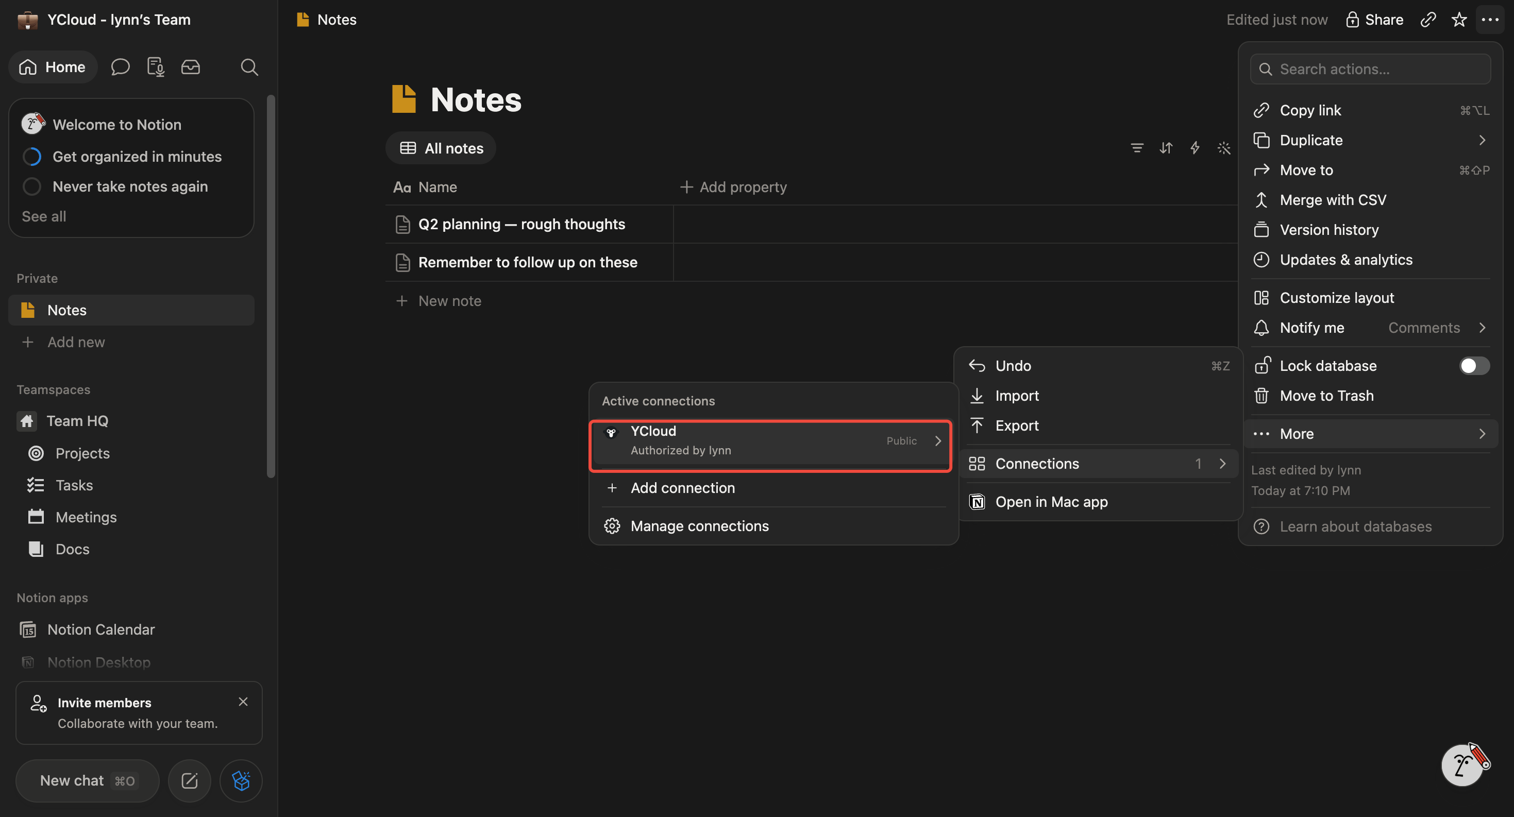Open Manage connections

tap(773, 526)
